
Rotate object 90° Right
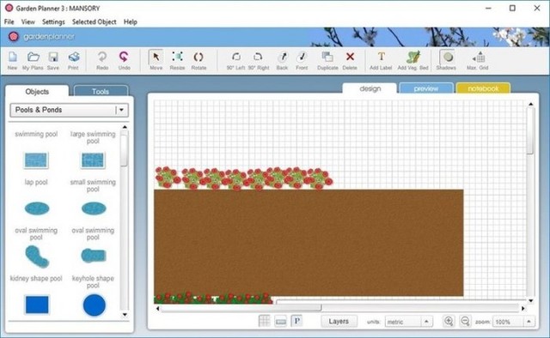259,60
